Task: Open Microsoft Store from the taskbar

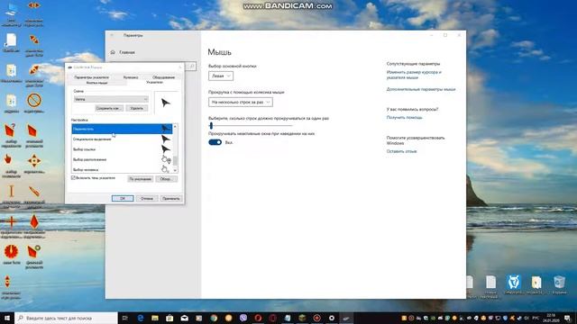Action: 169,318
